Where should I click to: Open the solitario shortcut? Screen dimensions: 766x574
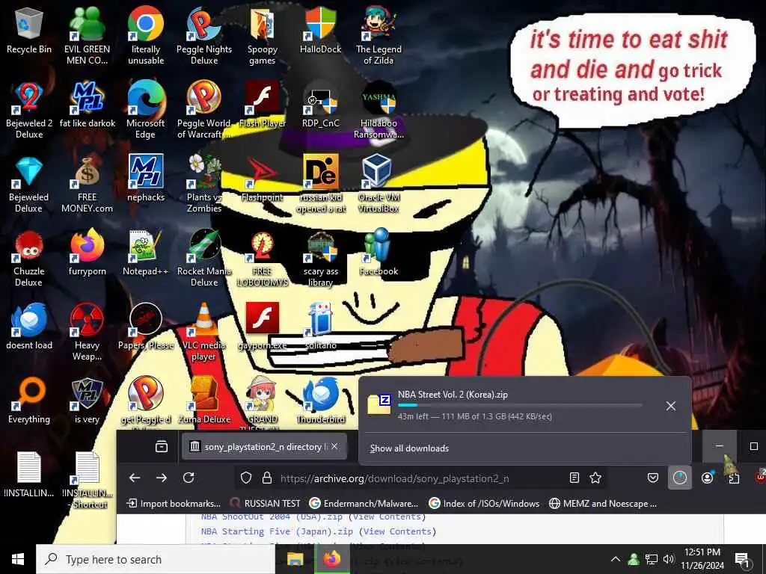click(x=320, y=326)
